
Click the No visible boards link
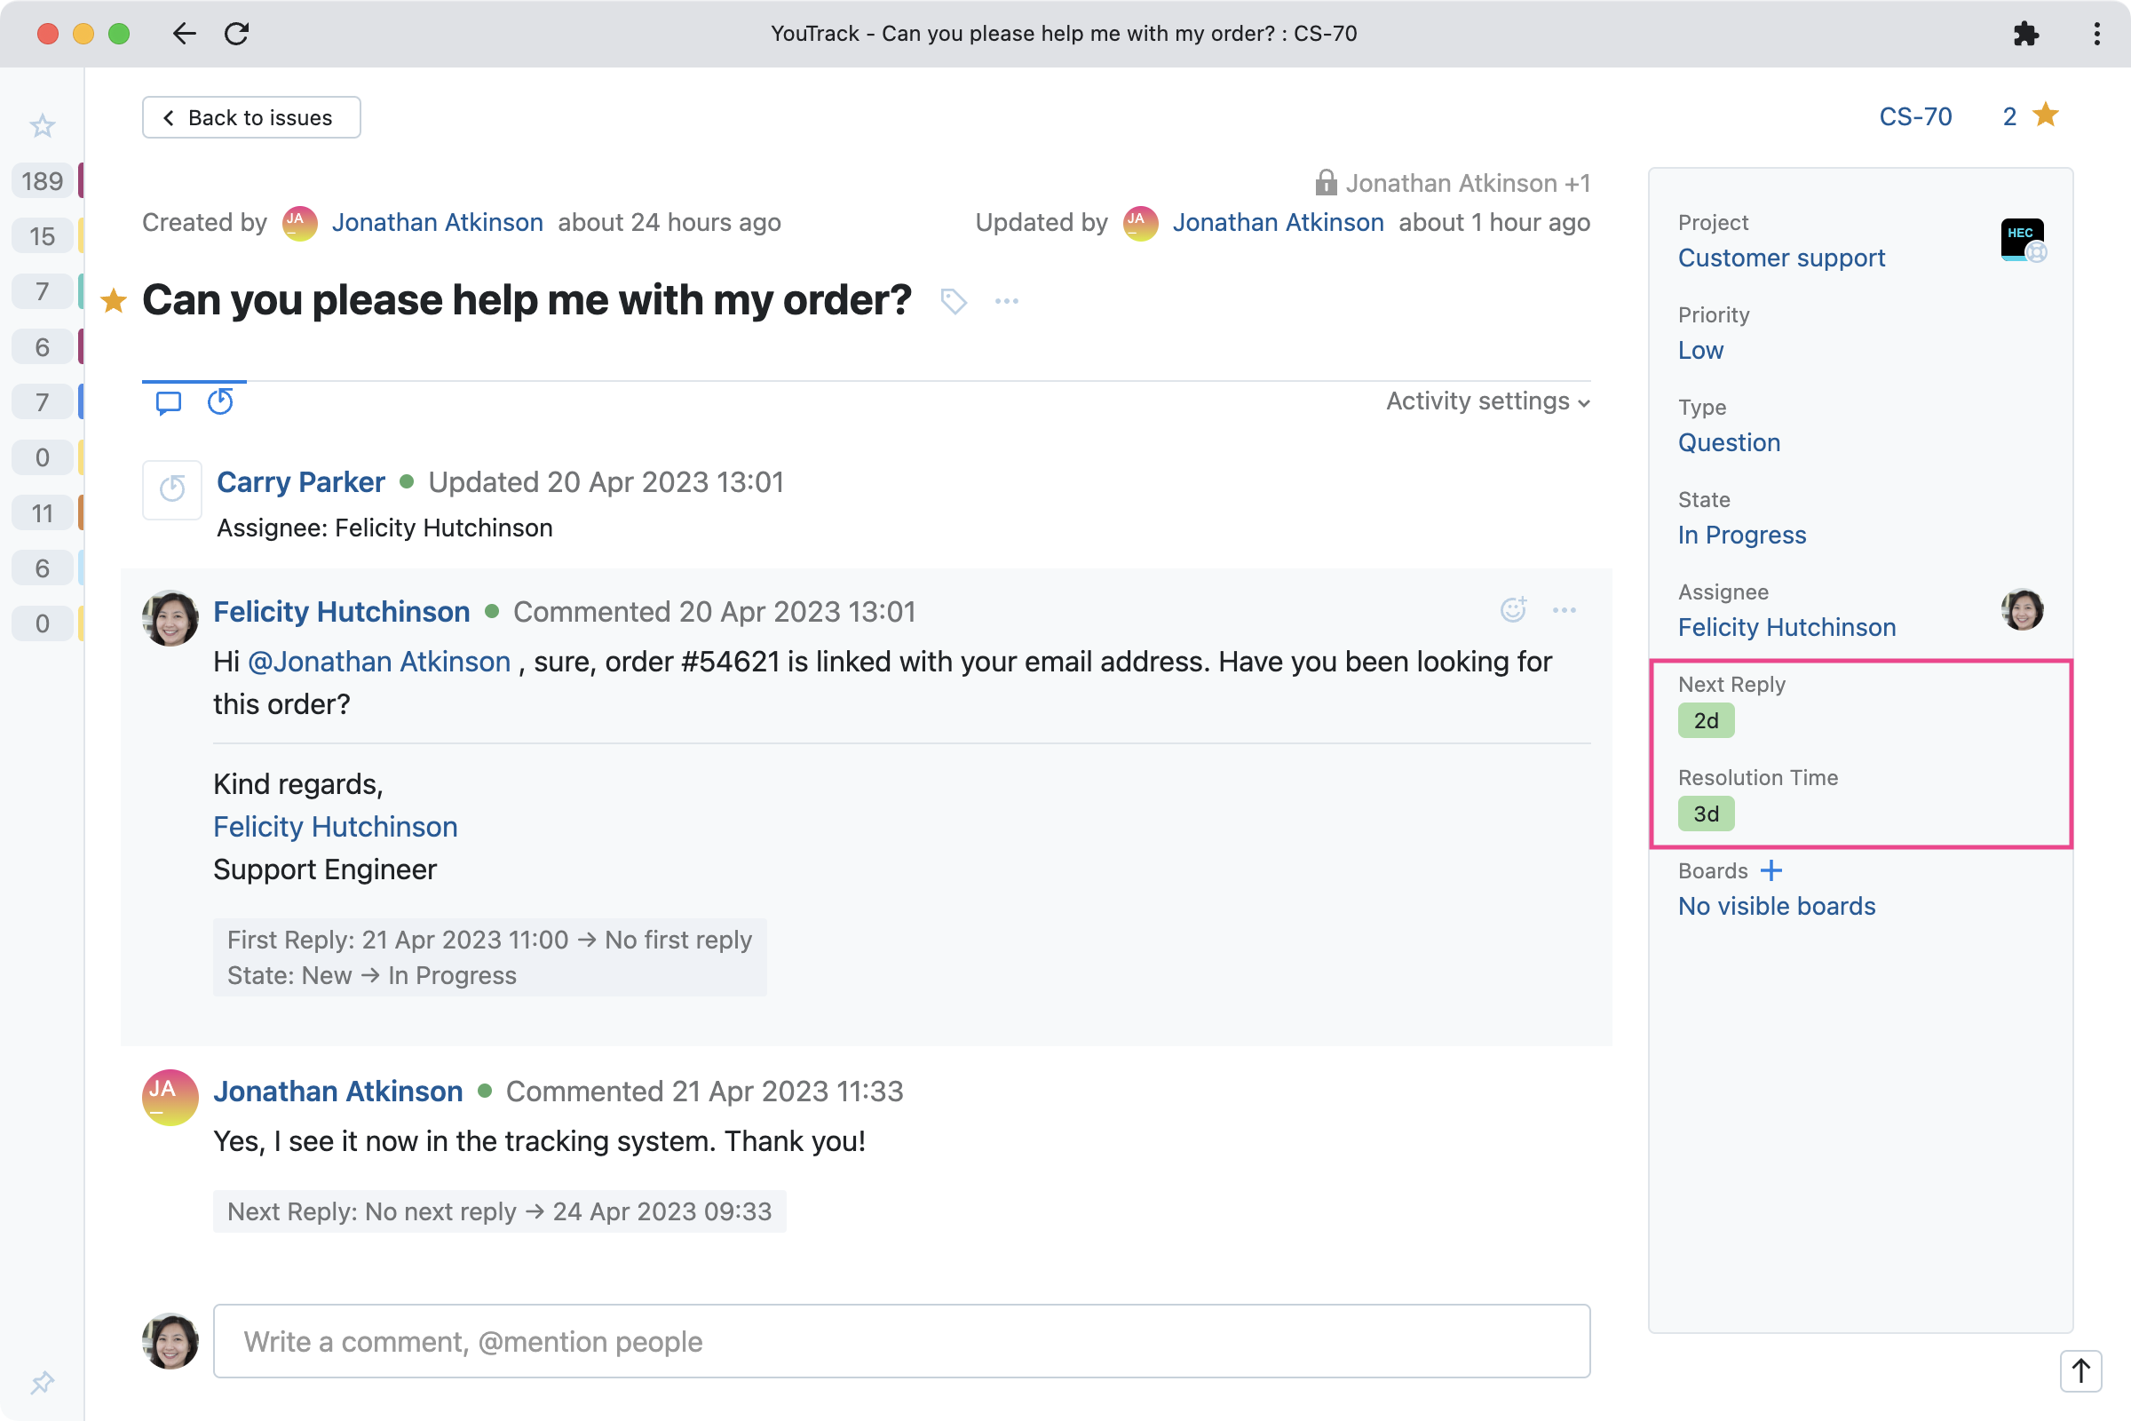pyautogui.click(x=1776, y=906)
